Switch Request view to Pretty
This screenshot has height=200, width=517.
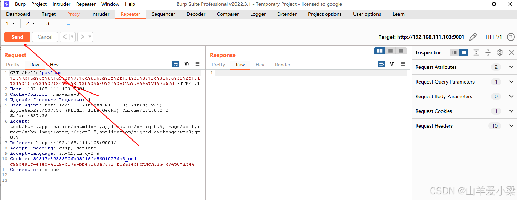pyautogui.click(x=13, y=65)
